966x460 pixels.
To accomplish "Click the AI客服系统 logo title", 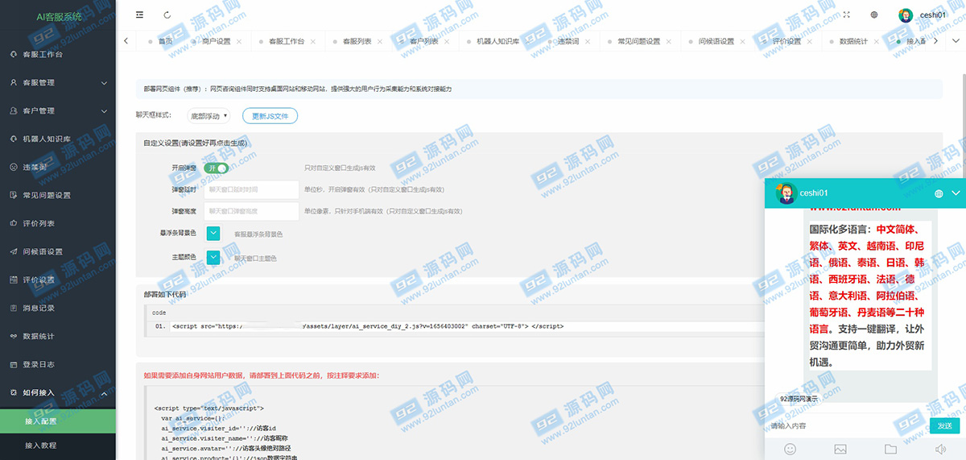I will pyautogui.click(x=58, y=16).
